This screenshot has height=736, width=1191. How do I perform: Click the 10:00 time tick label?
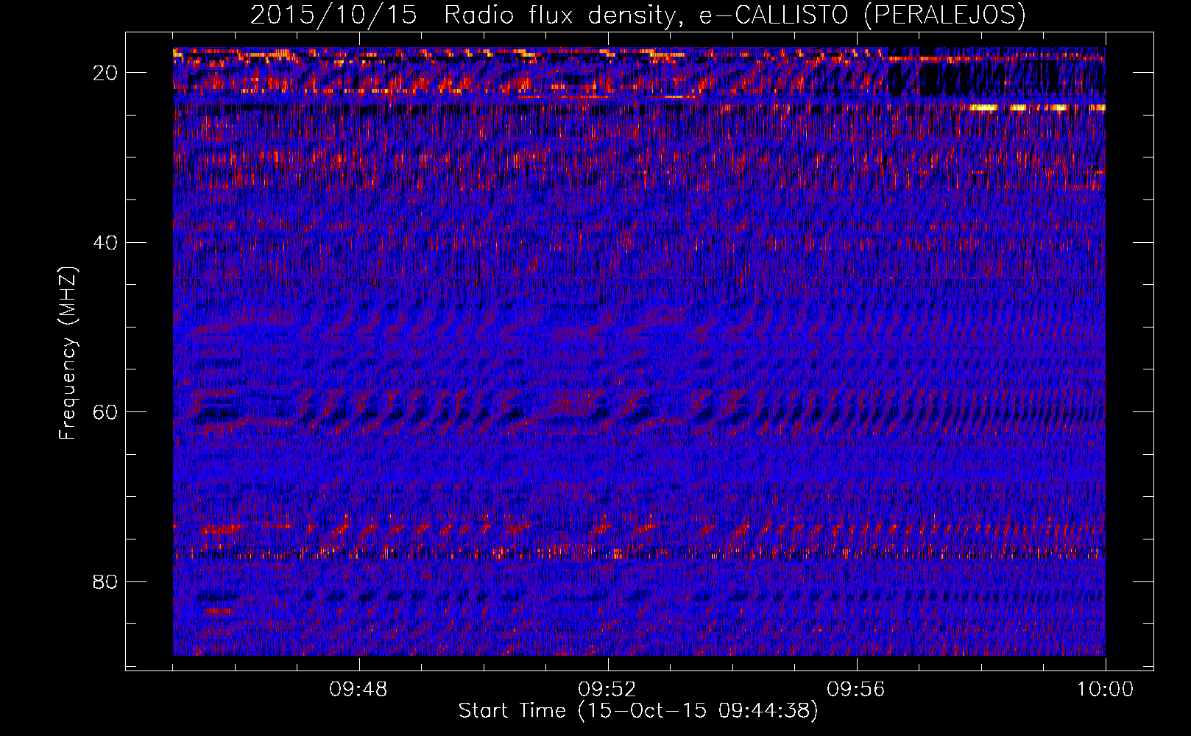[x=1105, y=690]
